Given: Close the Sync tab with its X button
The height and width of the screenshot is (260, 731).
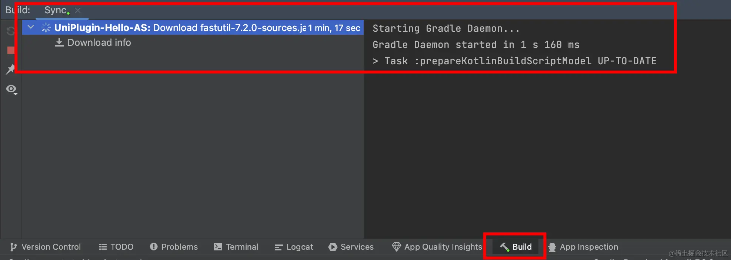Looking at the screenshot, I should (x=77, y=10).
